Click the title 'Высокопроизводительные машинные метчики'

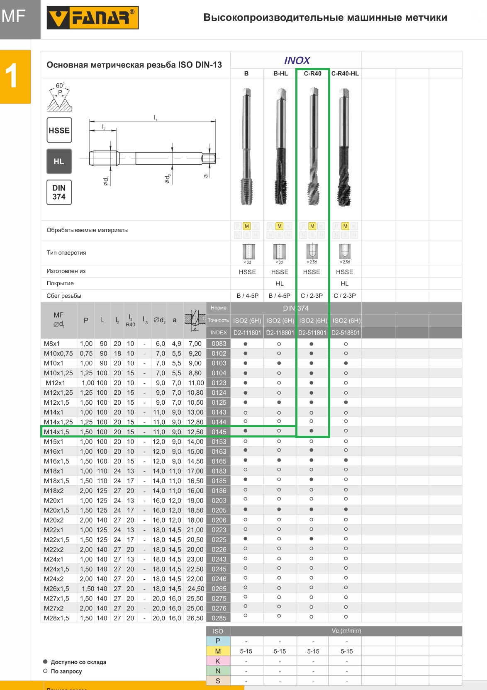point(325,17)
